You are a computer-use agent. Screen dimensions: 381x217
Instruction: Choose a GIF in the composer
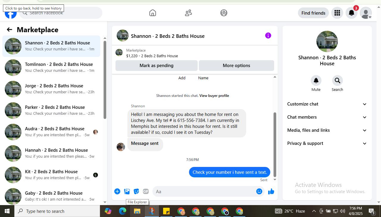click(146, 191)
